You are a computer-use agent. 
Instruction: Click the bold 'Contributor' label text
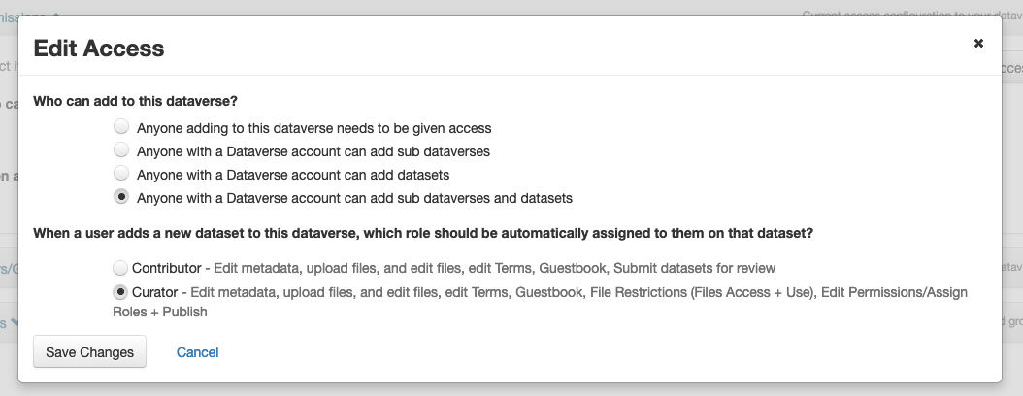pyautogui.click(x=166, y=268)
